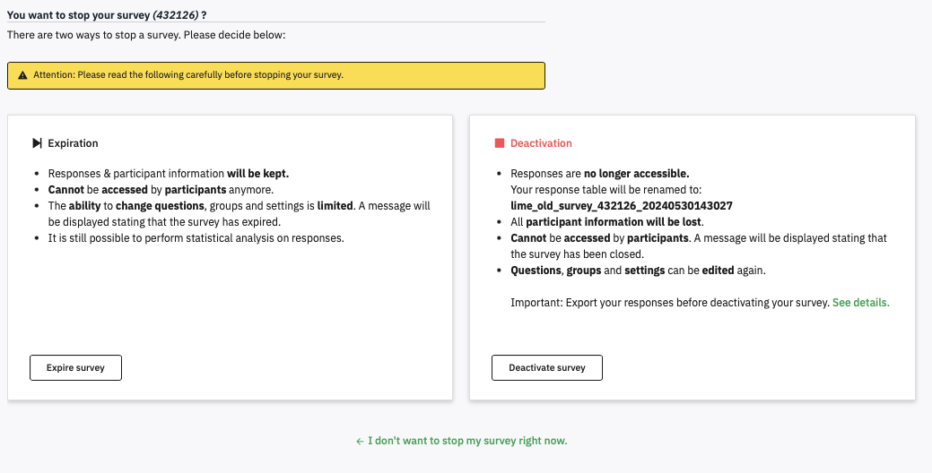Click the red square icon beside Deactivation
The image size is (932, 473).
pos(500,143)
